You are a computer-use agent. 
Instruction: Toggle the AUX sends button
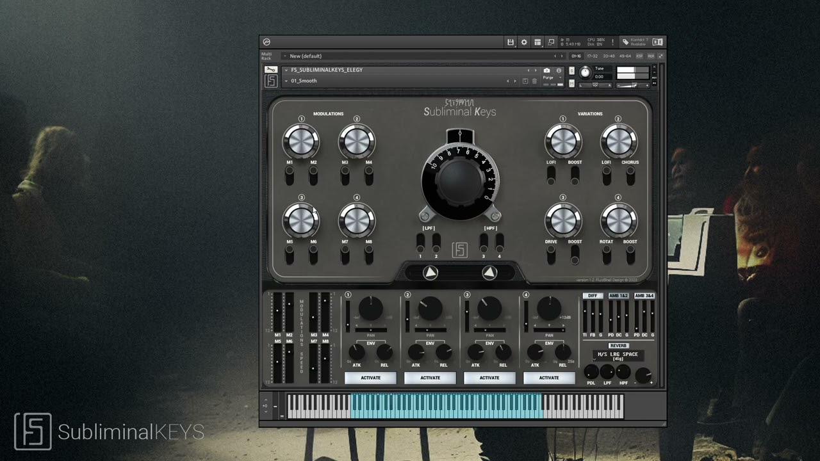[651, 56]
